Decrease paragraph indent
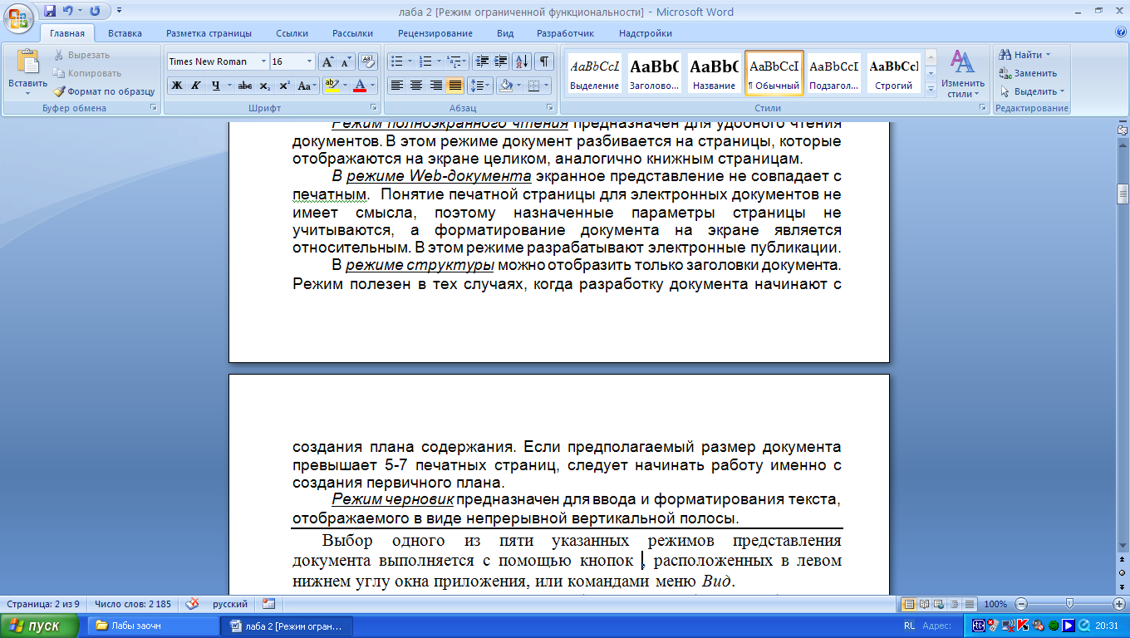Viewport: 1130px width, 638px height. [x=482, y=61]
